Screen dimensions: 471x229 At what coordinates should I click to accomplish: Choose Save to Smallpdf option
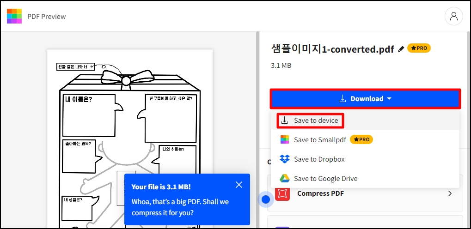[x=365, y=139]
